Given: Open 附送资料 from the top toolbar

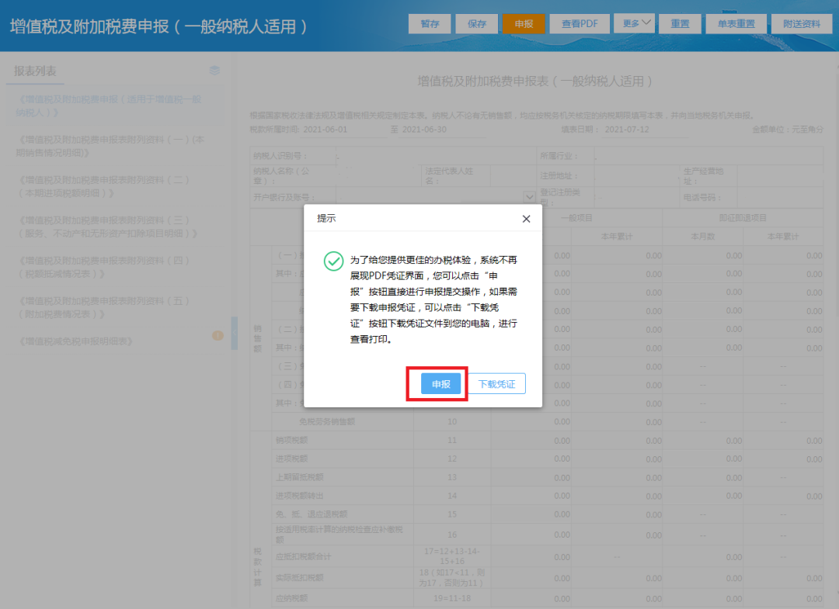Looking at the screenshot, I should coord(802,23).
